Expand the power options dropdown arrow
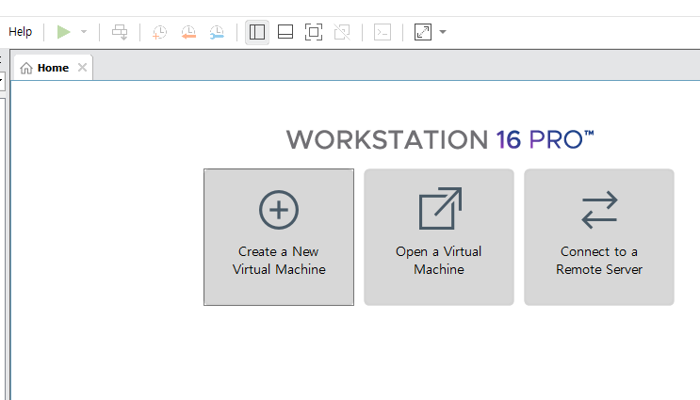 (x=84, y=32)
